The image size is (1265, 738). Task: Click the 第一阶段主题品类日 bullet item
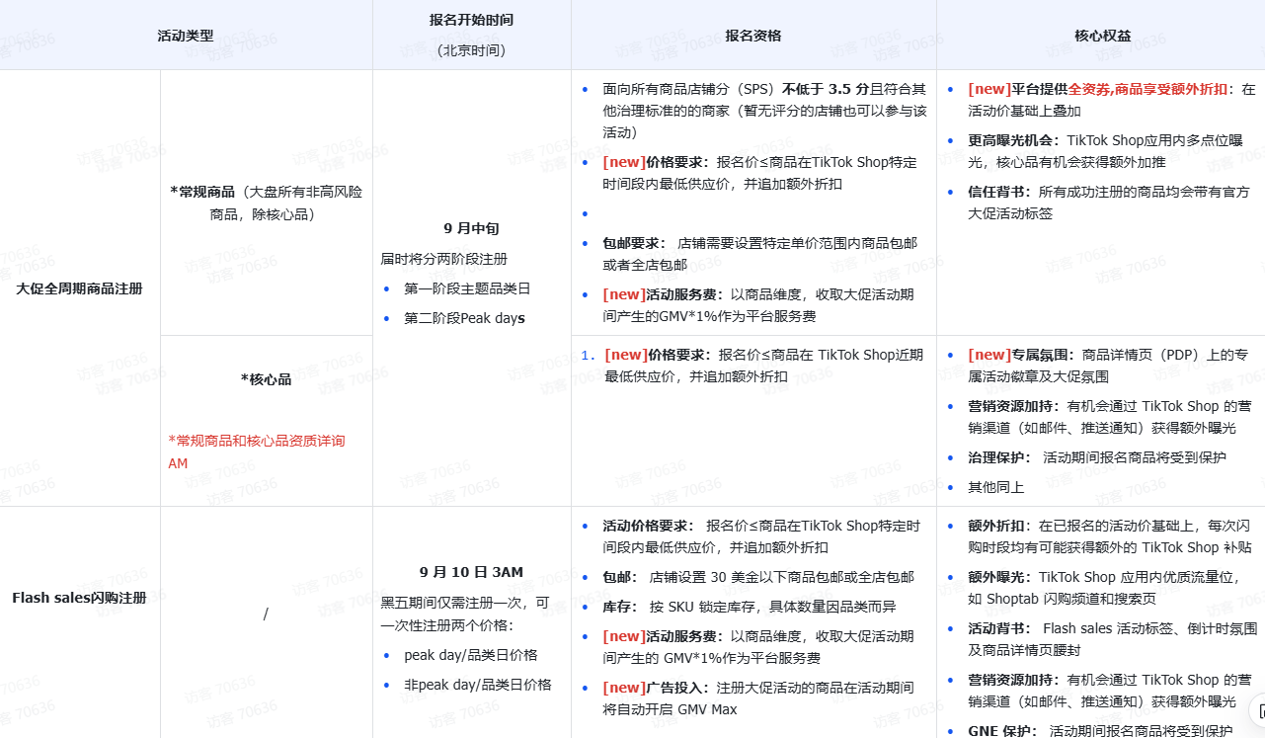coord(467,288)
